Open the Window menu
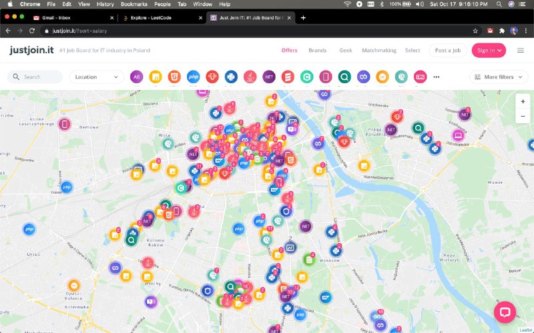Image resolution: width=534 pixels, height=333 pixels. tap(203, 4)
